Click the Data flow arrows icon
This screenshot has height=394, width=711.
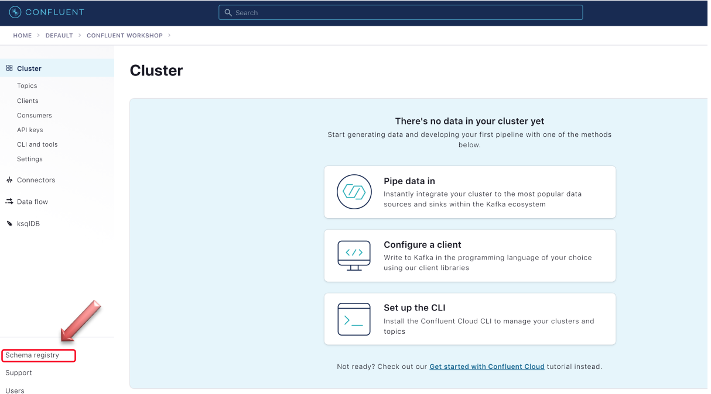[9, 202]
